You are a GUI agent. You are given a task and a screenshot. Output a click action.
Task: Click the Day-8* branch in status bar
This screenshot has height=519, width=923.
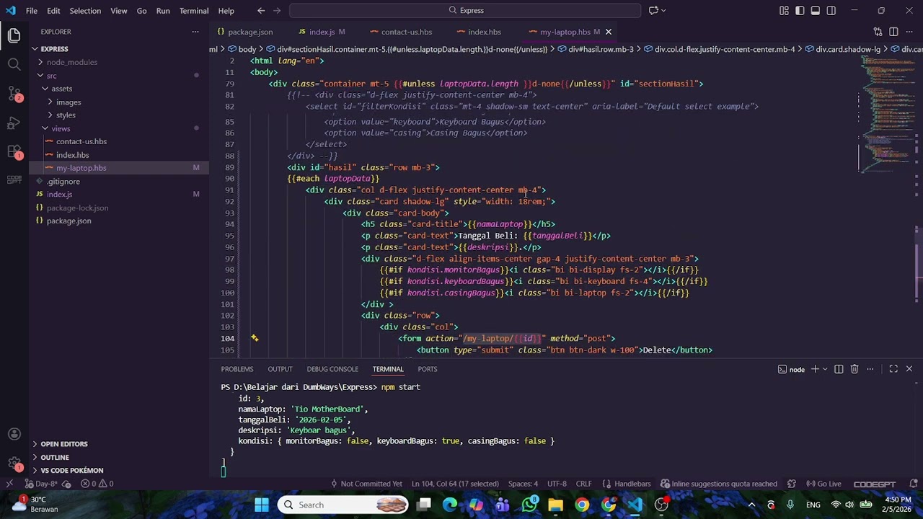click(41, 484)
